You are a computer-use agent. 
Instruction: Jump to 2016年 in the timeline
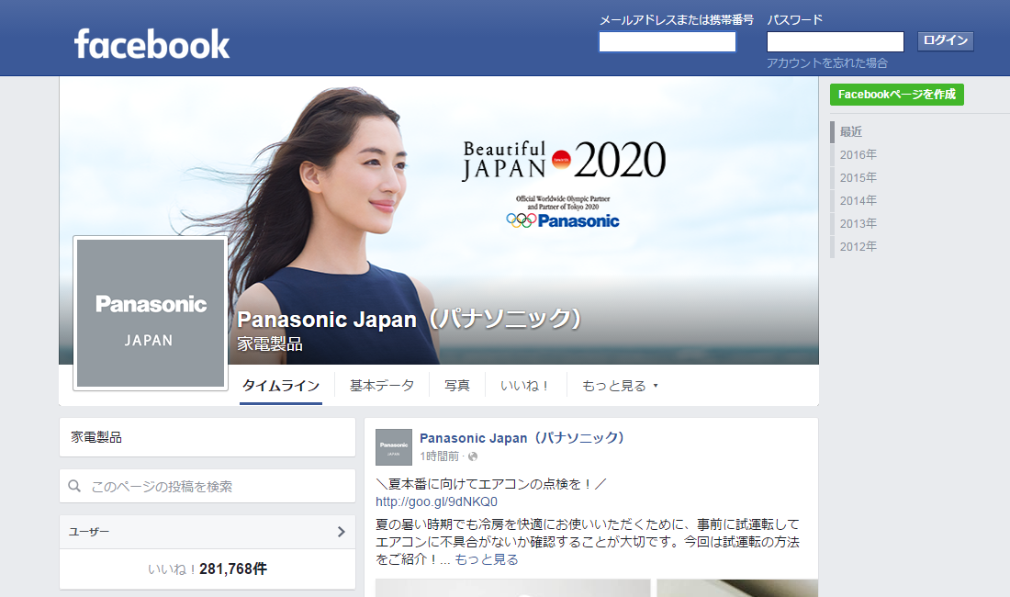(858, 154)
